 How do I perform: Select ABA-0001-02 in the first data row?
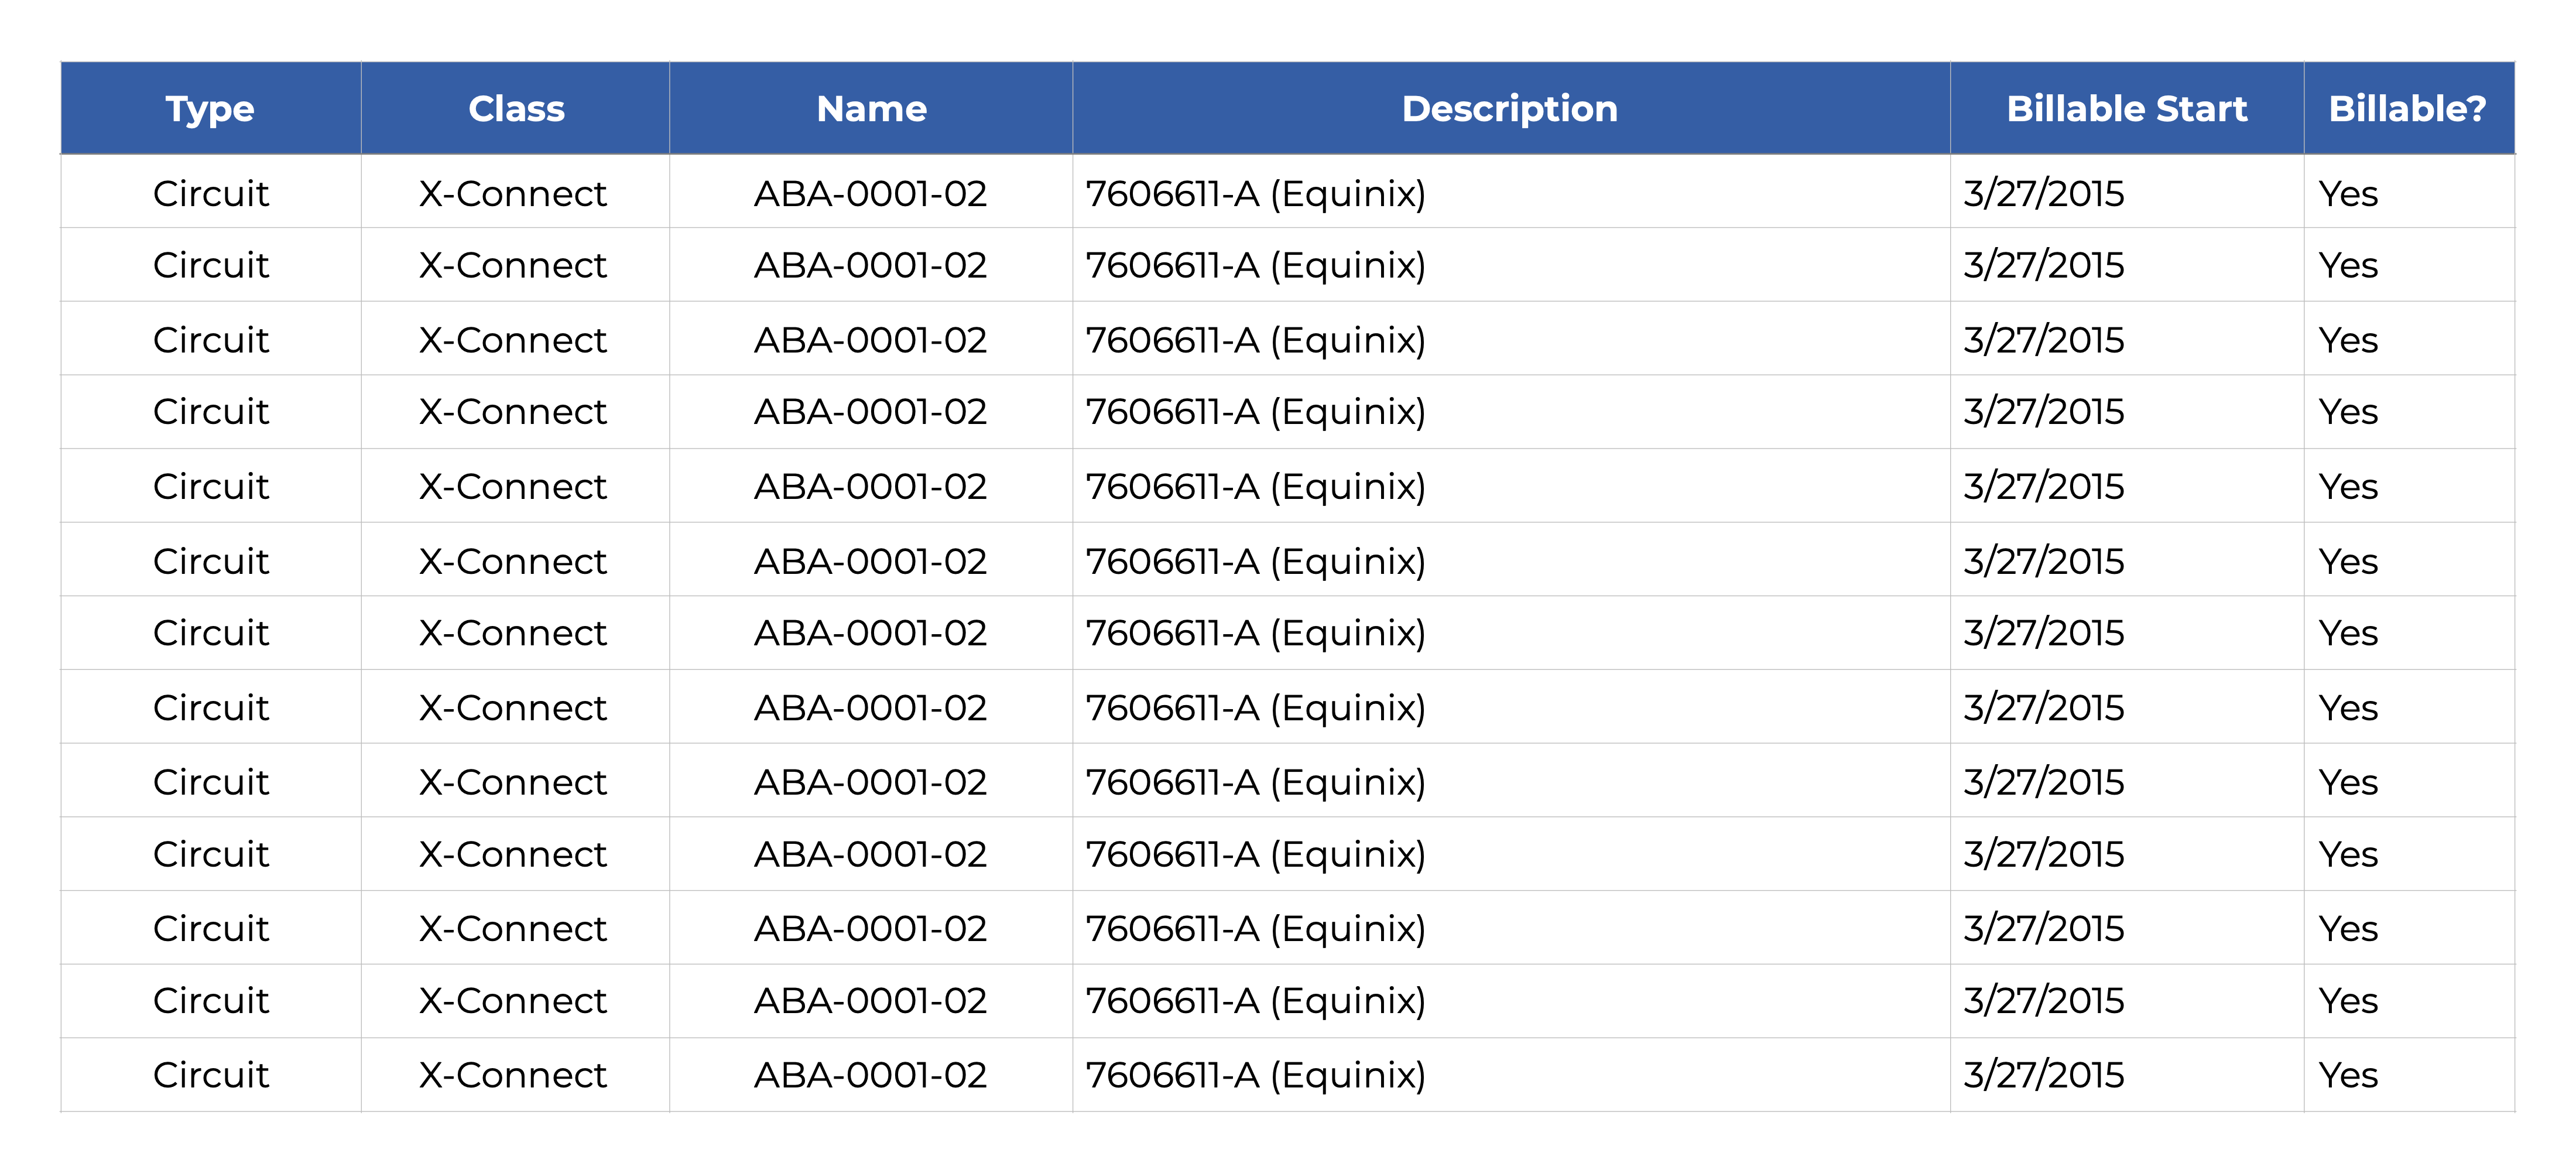tap(870, 194)
